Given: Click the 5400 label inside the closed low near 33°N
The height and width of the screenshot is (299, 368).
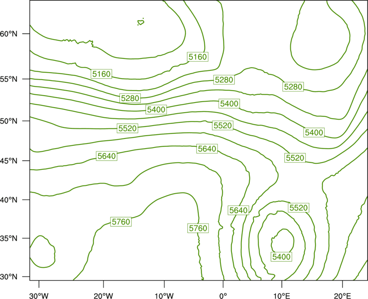Looking at the screenshot, I should pyautogui.click(x=282, y=257).
